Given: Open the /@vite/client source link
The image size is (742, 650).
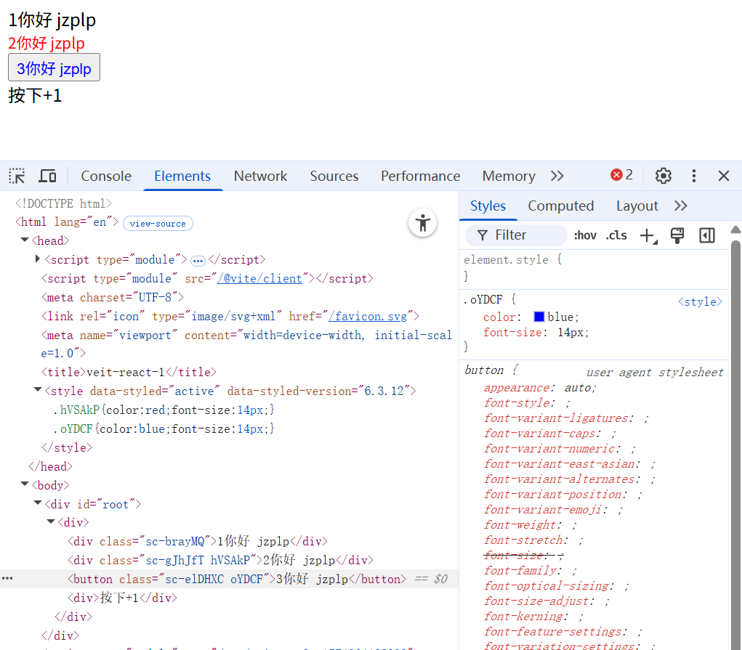Looking at the screenshot, I should click(x=259, y=278).
